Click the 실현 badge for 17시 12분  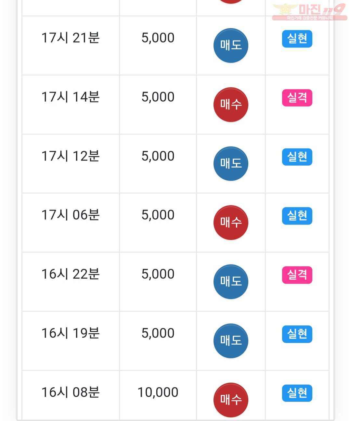tap(297, 157)
